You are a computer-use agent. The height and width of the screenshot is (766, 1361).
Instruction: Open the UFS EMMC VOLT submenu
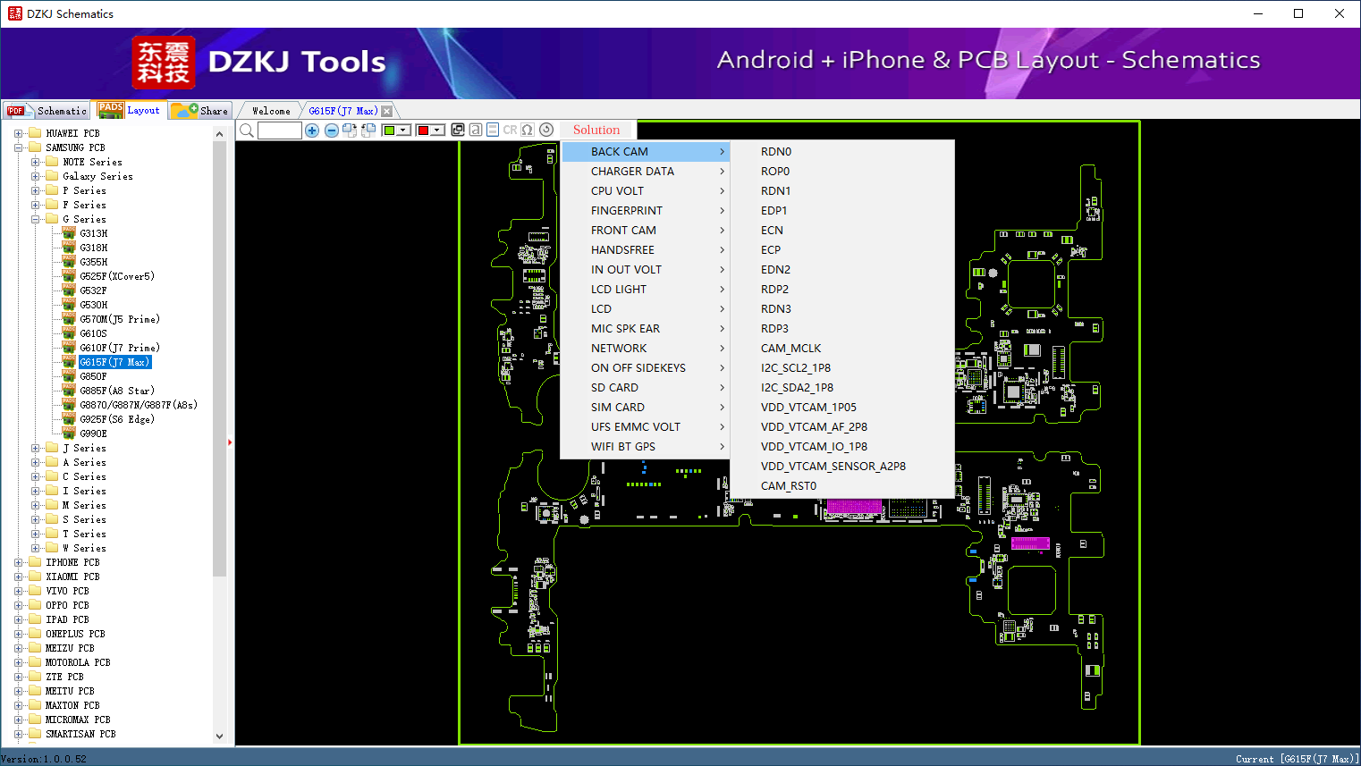pyautogui.click(x=646, y=427)
